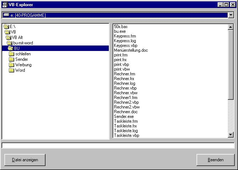Click the file list scrollbar thumb
Screen dimensions: 238x170
[x=230, y=64]
